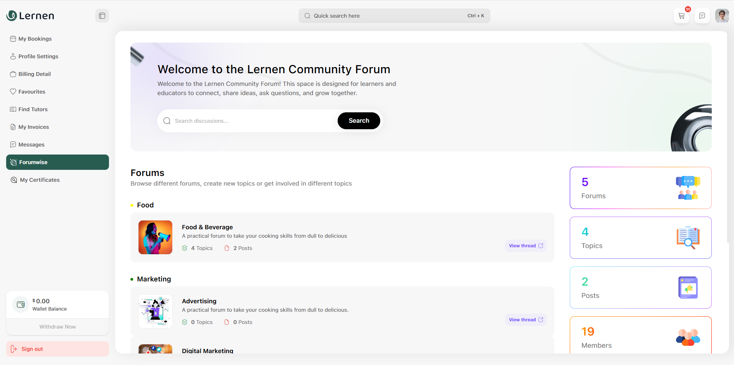Open the feedback chat icon in top bar
The width and height of the screenshot is (734, 365).
(702, 16)
